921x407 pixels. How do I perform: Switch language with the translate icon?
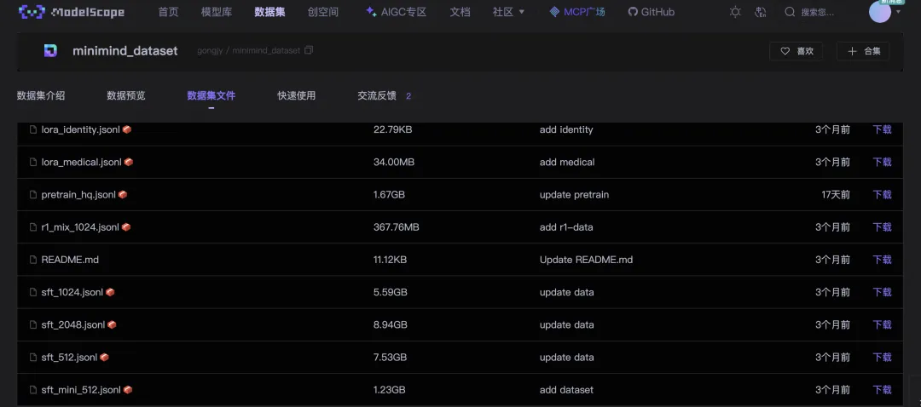click(761, 12)
